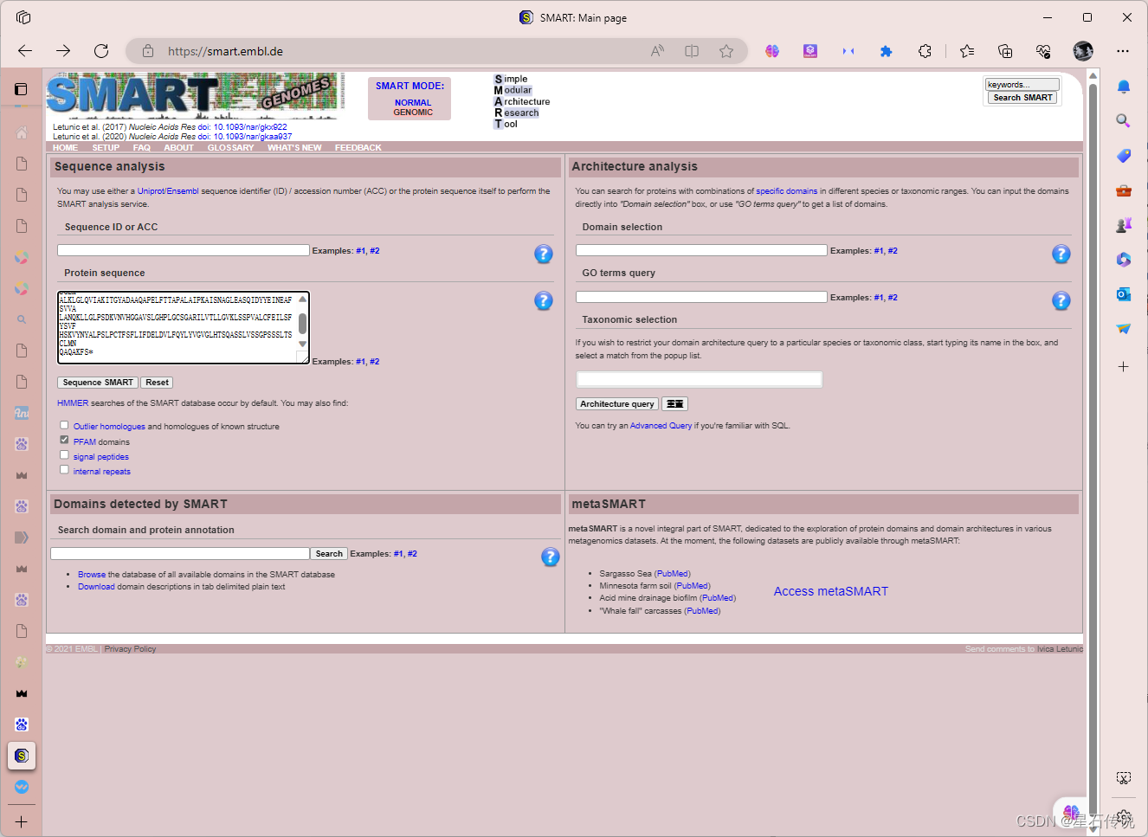
Task: Open help for Domain selection field
Action: click(1061, 254)
